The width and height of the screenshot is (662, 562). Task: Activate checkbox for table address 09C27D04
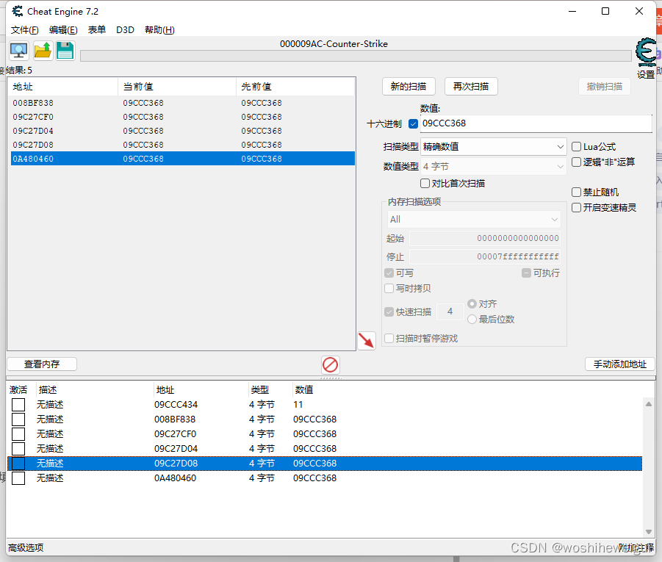[x=18, y=448]
